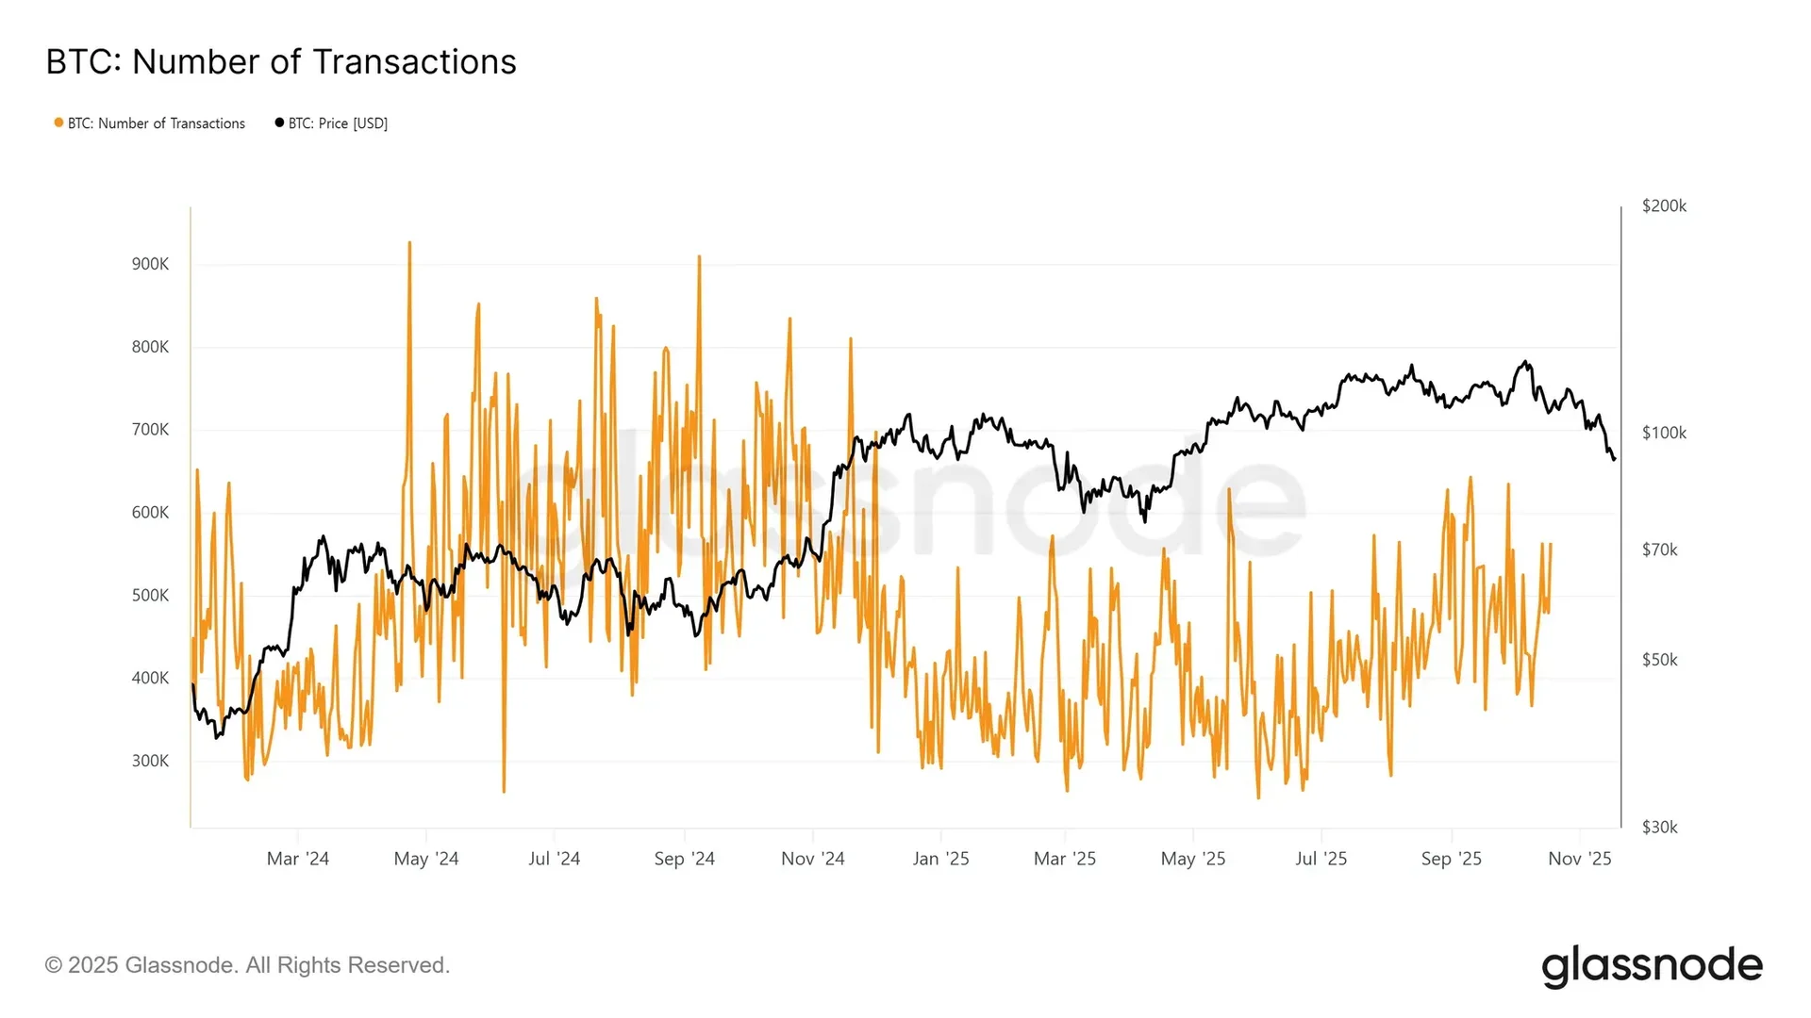The width and height of the screenshot is (1811, 1018).
Task: Toggle the 'BTC: Number of Transactions' legend label
Action: [157, 123]
